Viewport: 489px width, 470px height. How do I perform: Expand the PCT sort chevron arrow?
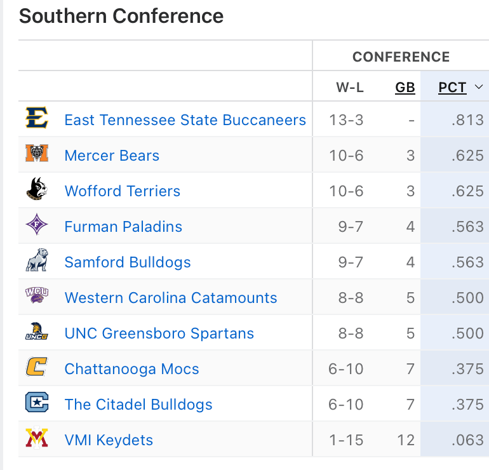pos(478,88)
